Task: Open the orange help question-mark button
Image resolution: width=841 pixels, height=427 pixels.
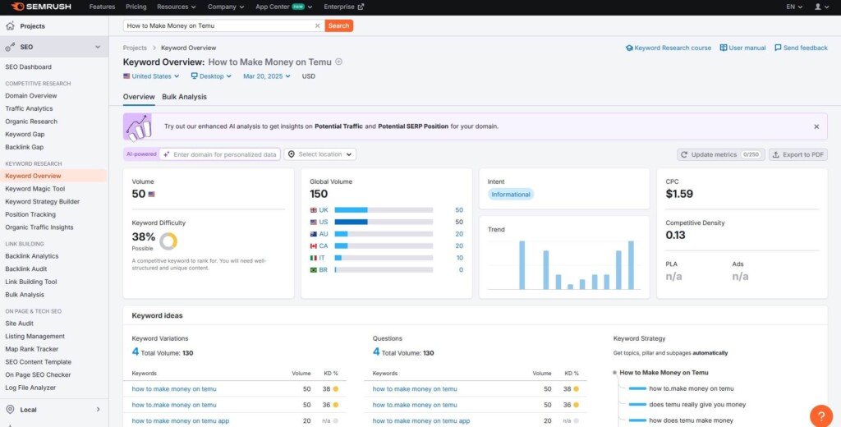Action: pyautogui.click(x=821, y=416)
